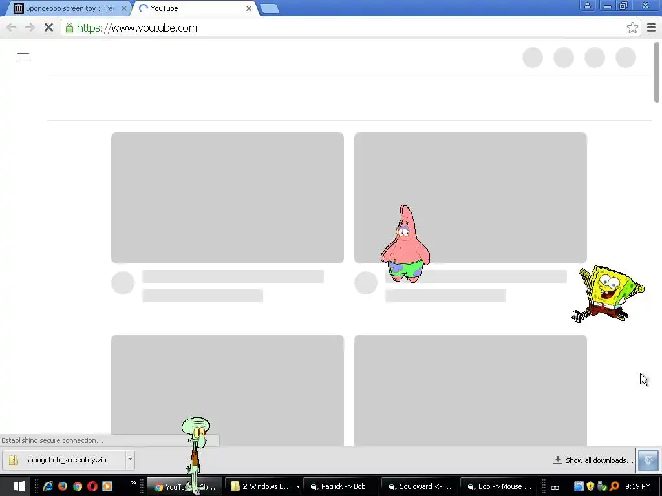662x496 pixels.
Task: Open the 2 Windows Explorer taskbar group
Action: tap(262, 486)
